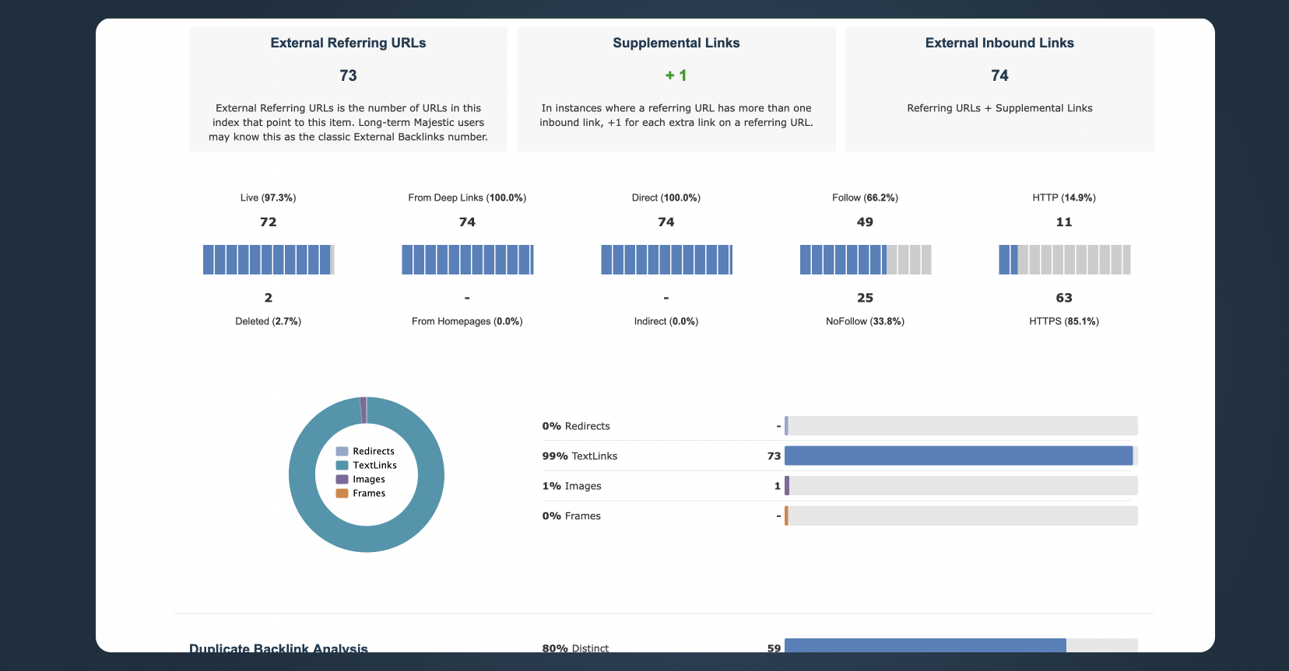1289x671 pixels.
Task: Click the 'Deleted (2.7%)' label
Action: tap(269, 321)
